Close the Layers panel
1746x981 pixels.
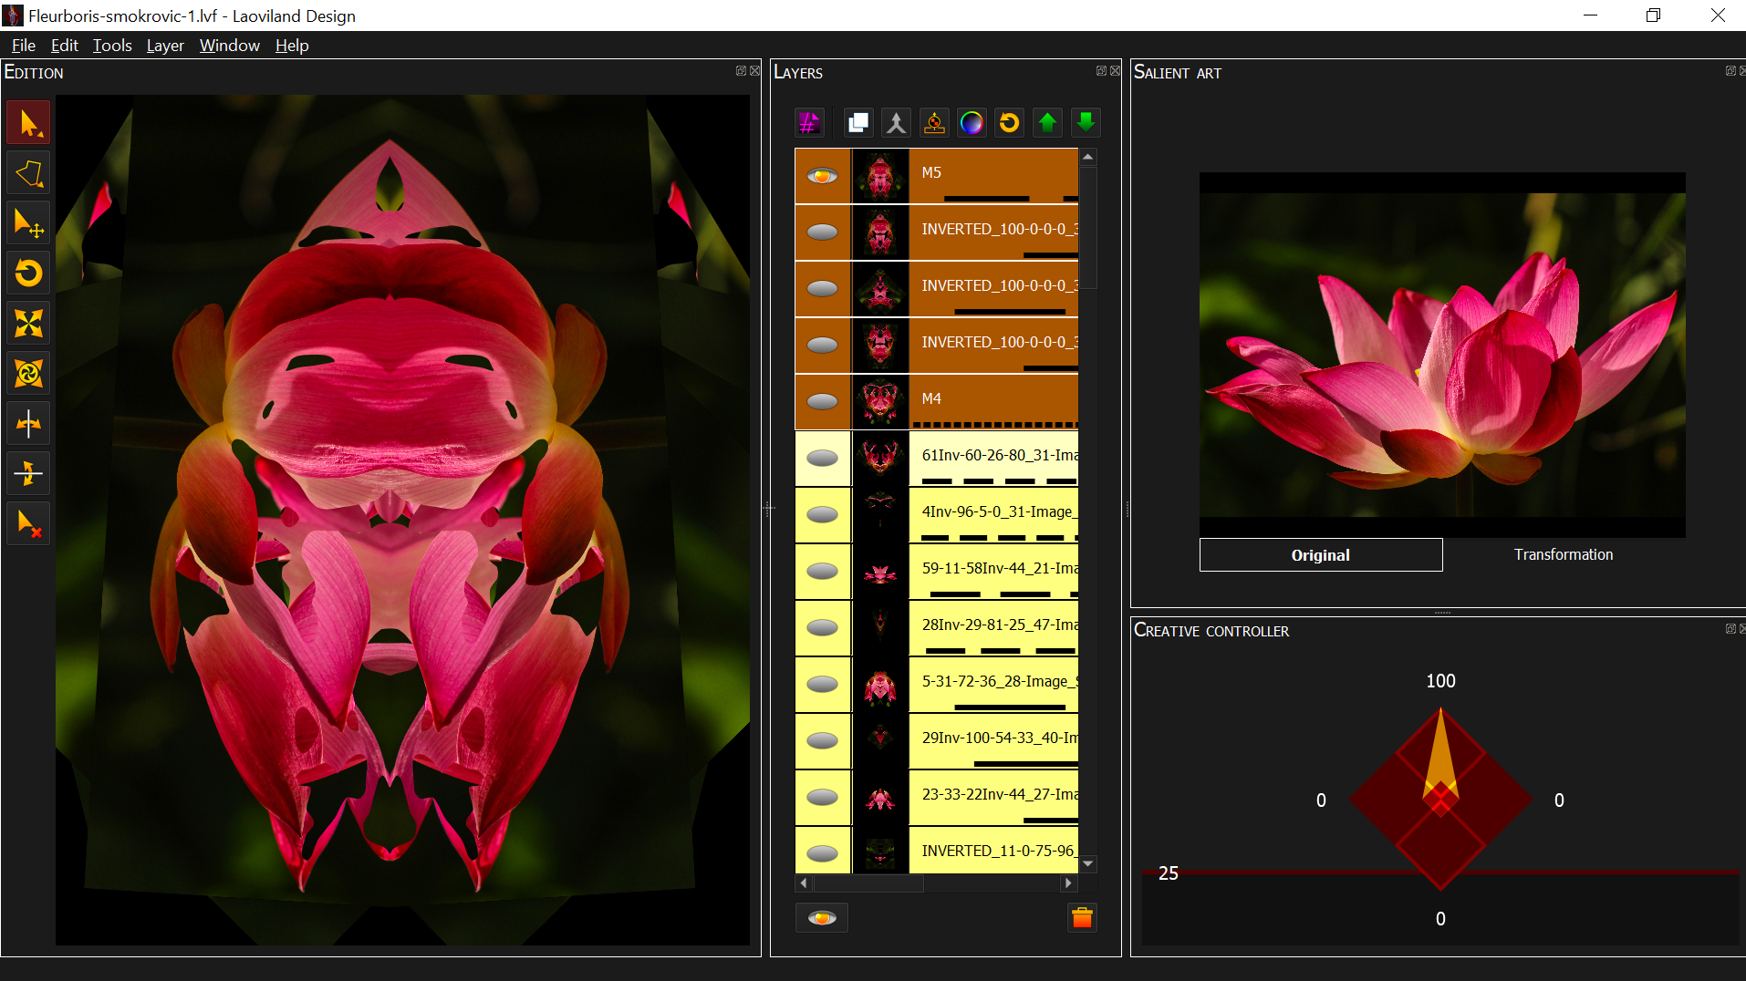[1115, 71]
